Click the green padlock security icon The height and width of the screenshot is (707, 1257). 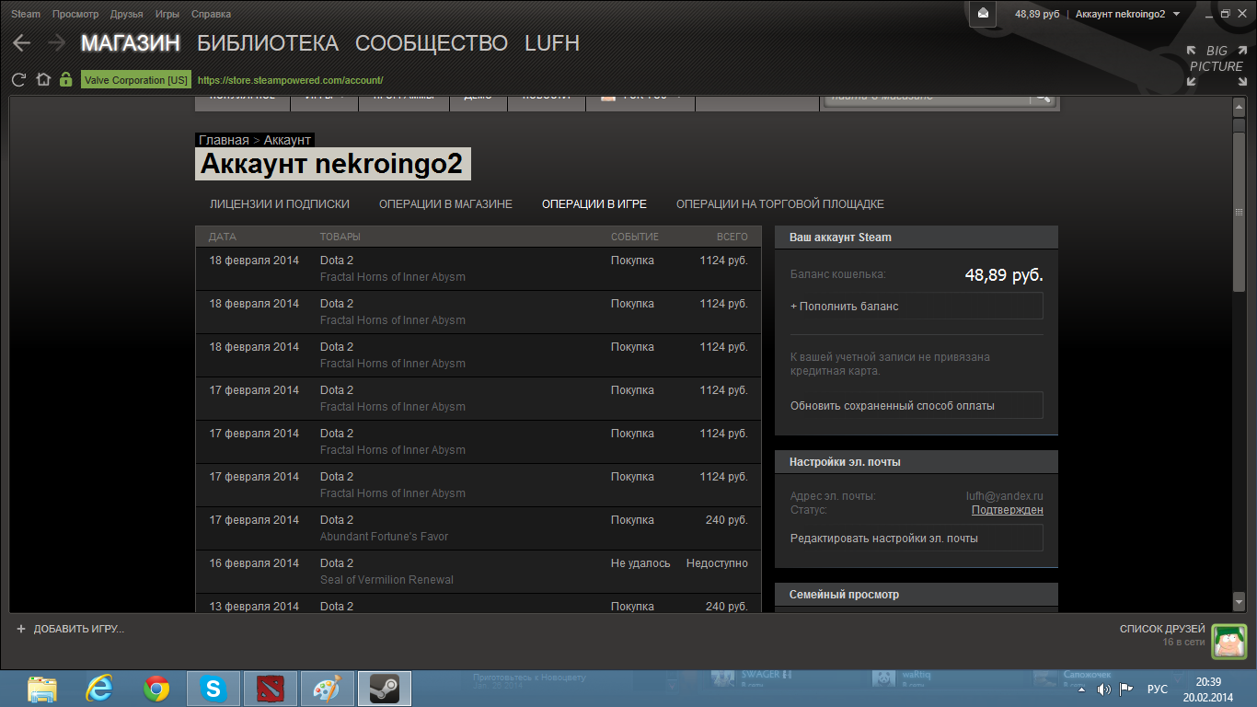click(65, 80)
